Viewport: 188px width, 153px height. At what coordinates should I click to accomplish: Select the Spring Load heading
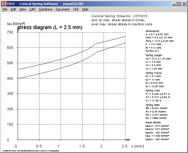153,90
